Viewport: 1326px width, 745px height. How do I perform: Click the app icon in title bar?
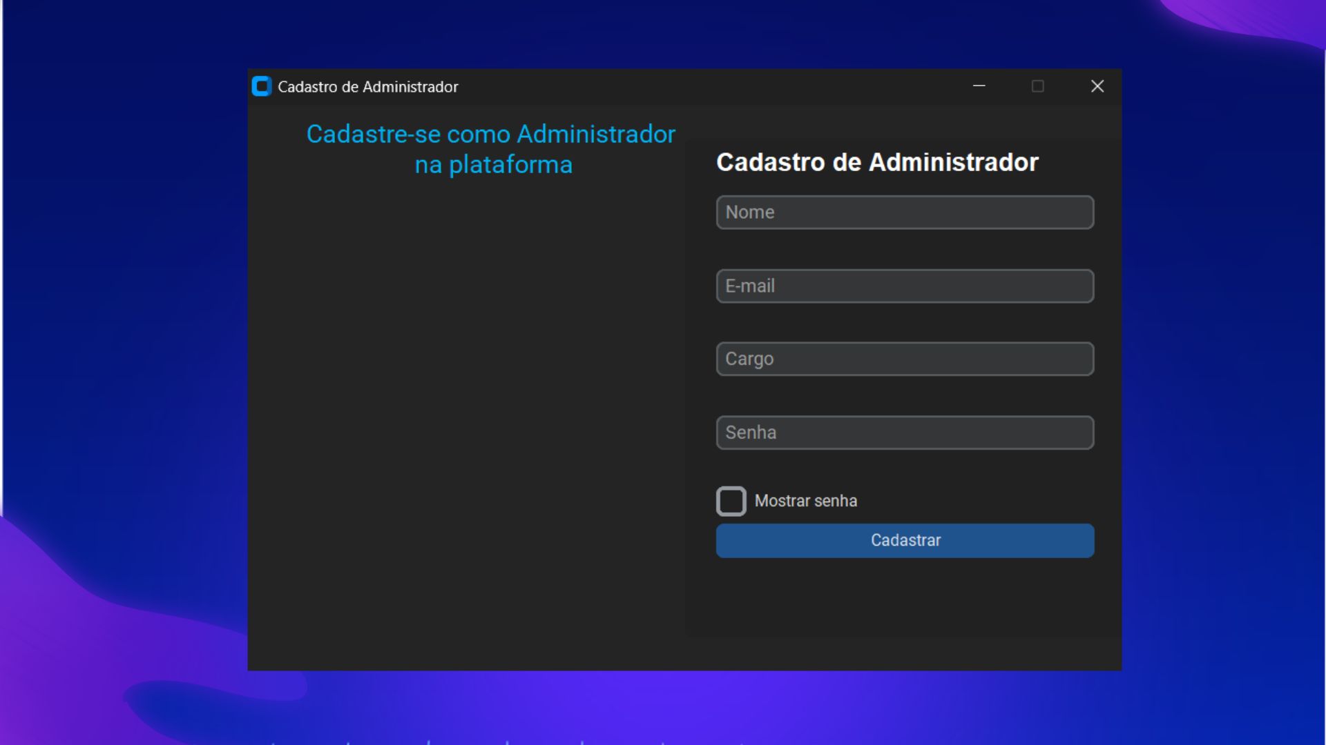click(262, 86)
